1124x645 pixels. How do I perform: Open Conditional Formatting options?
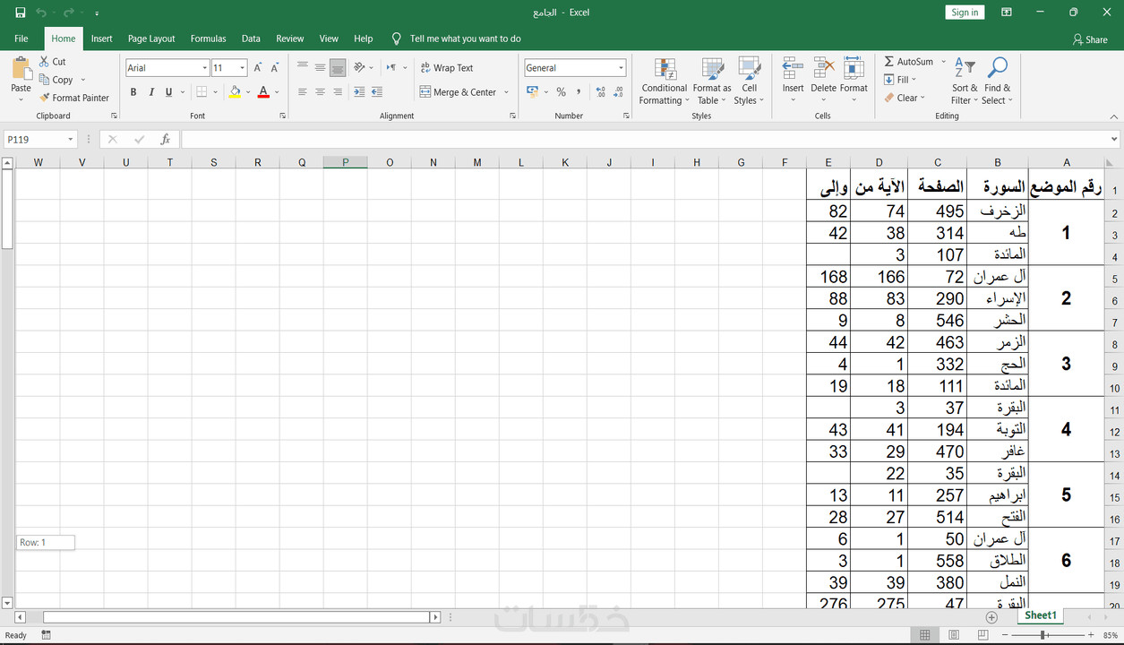[x=663, y=81]
